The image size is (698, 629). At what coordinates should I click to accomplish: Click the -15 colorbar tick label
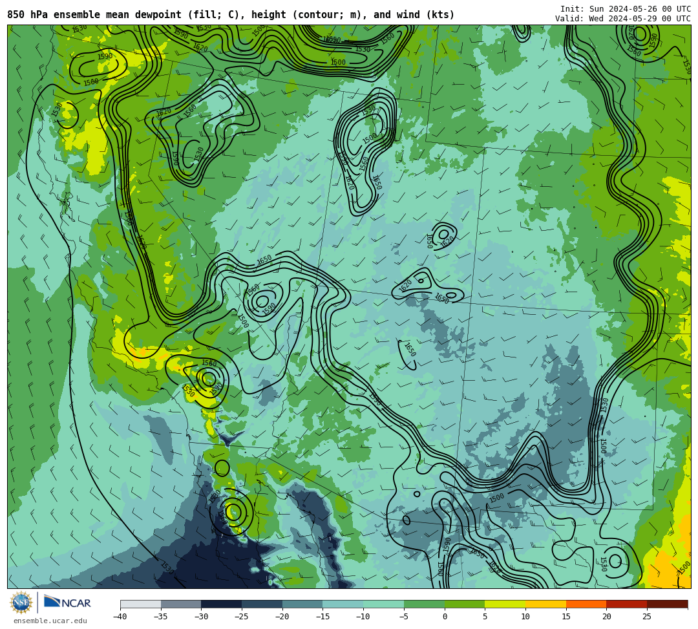coord(323,617)
